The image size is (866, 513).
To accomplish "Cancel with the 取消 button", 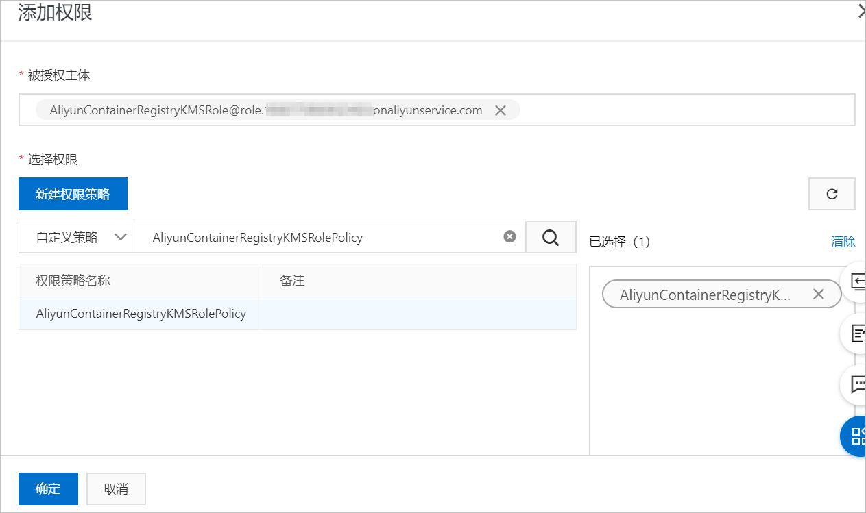I will click(116, 489).
